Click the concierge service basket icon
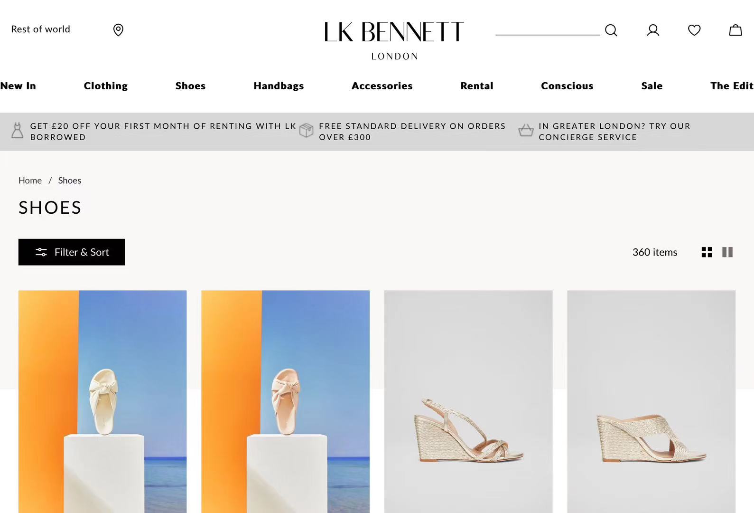Image resolution: width=754 pixels, height=513 pixels. tap(526, 130)
